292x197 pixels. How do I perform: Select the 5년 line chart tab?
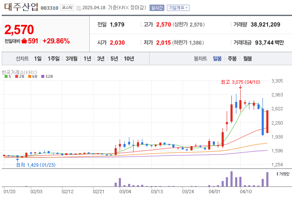tap(114, 59)
